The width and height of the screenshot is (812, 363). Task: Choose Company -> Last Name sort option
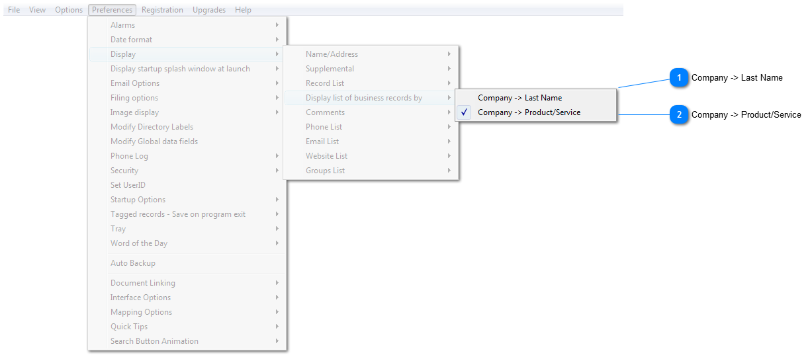click(536, 98)
